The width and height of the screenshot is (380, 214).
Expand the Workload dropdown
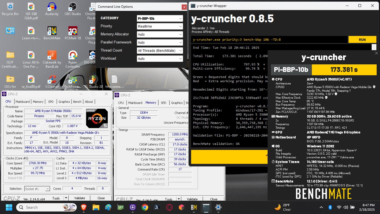160,59
